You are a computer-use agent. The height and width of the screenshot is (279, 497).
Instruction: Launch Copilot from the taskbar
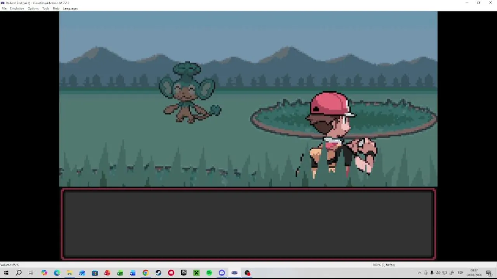point(44,273)
